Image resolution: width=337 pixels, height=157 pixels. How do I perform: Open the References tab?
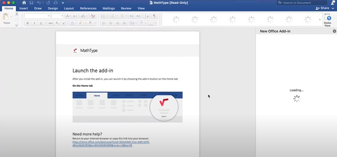coord(88,8)
